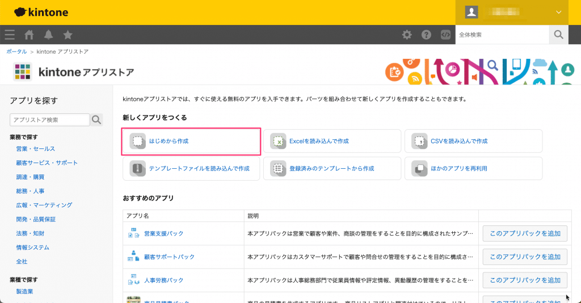The height and width of the screenshot is (303, 581).
Task: Click the reuse other app icon
Action: 419,169
